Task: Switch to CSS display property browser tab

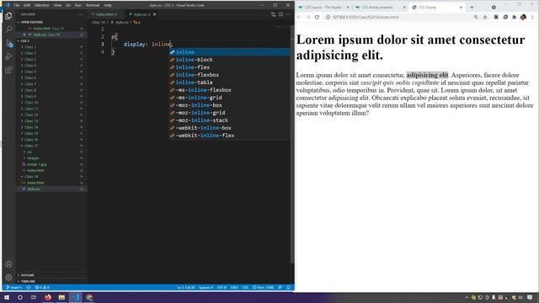Action: 377,8
